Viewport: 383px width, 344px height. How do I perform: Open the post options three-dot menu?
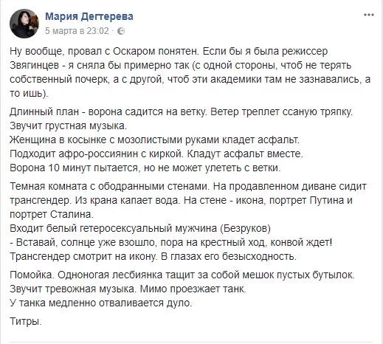pyautogui.click(x=369, y=15)
